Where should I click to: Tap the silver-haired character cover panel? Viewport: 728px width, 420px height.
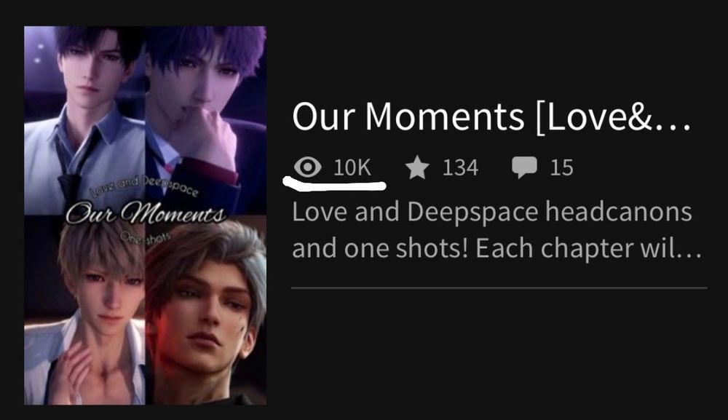pos(206,310)
